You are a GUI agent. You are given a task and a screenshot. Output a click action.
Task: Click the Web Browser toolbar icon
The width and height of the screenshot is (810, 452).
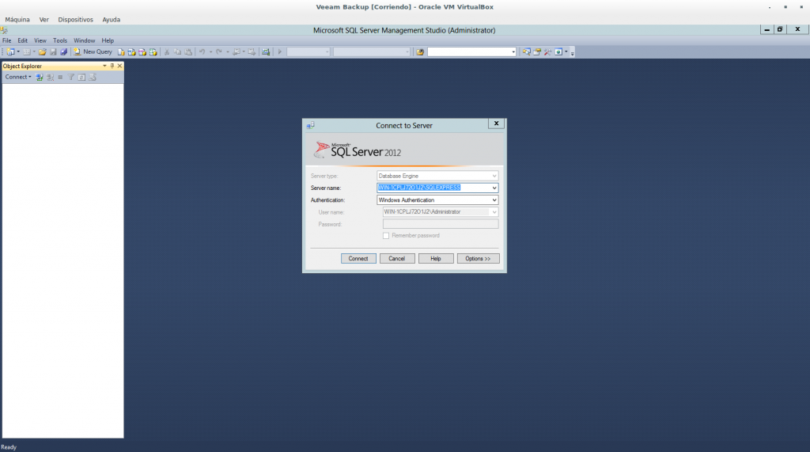click(x=558, y=51)
